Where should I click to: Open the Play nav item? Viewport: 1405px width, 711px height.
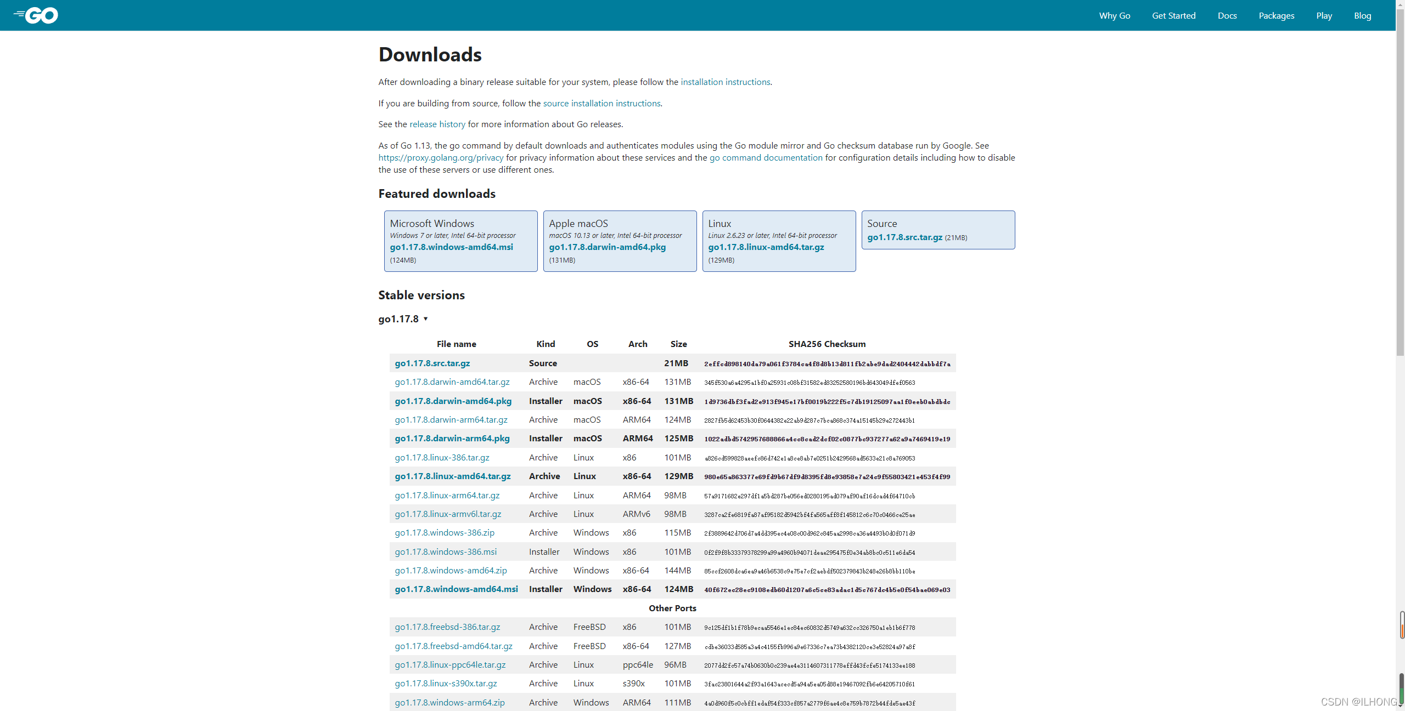[x=1324, y=15]
